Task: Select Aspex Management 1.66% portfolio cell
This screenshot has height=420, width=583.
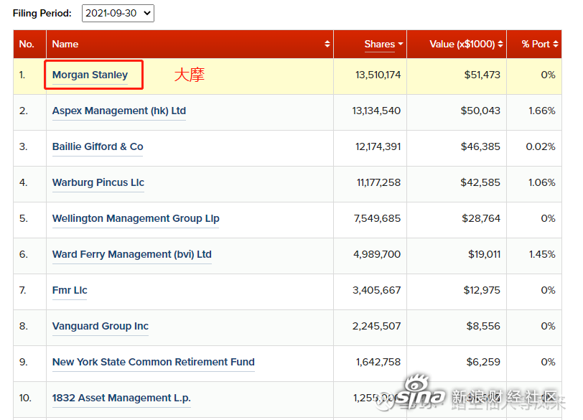Action: pyautogui.click(x=542, y=111)
